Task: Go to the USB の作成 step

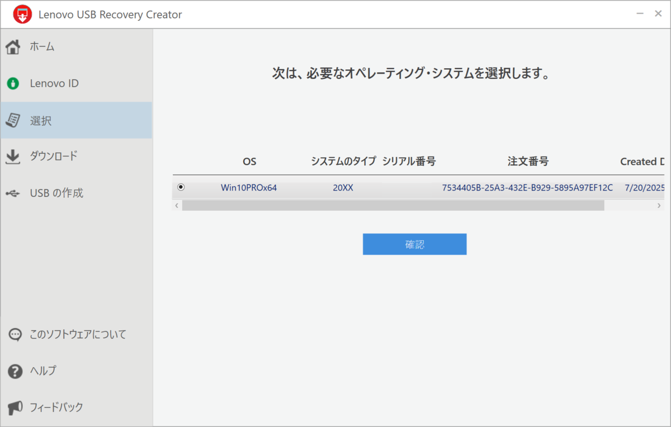Action: point(76,193)
